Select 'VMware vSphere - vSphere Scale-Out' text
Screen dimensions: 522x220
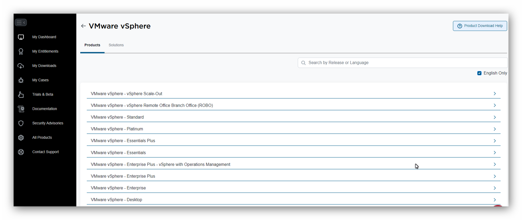127,94
